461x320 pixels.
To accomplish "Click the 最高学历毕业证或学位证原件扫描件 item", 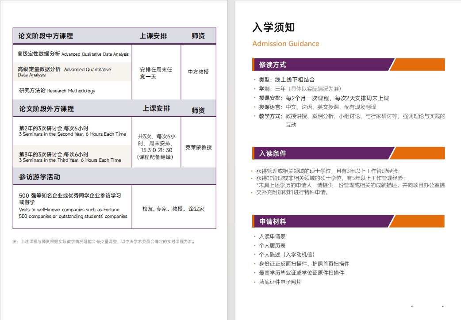I will tap(301, 273).
